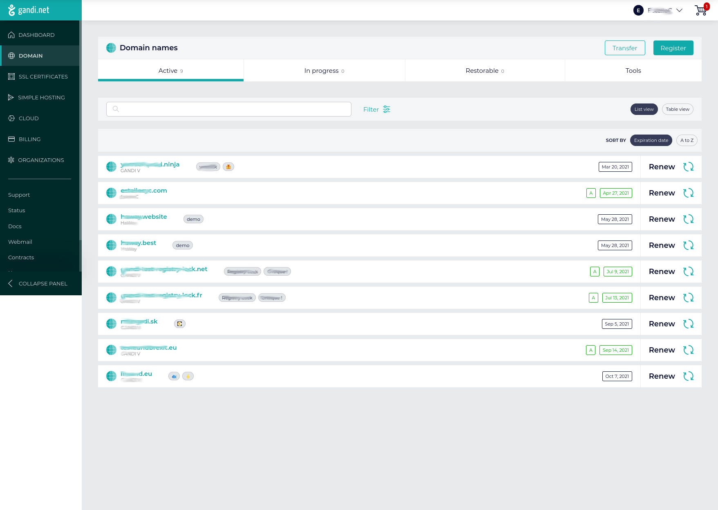The height and width of the screenshot is (510, 718).
Task: Click the Register button
Action: tap(673, 48)
